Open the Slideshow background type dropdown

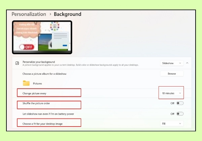(172, 63)
